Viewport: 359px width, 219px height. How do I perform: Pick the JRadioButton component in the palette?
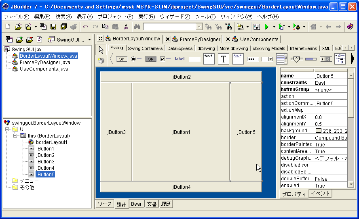[136, 59]
